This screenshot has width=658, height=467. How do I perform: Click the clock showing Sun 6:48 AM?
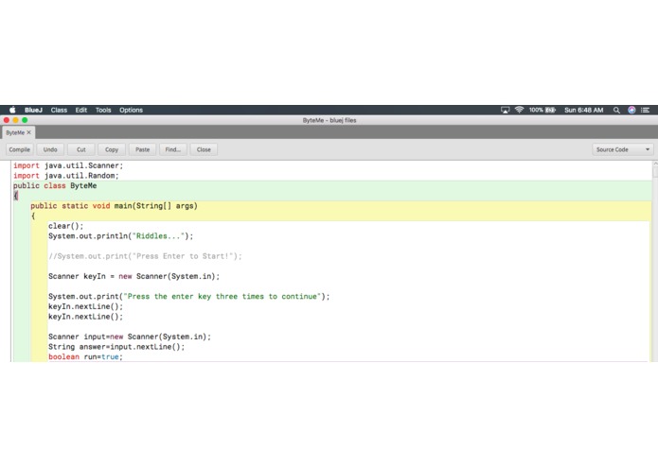click(584, 110)
